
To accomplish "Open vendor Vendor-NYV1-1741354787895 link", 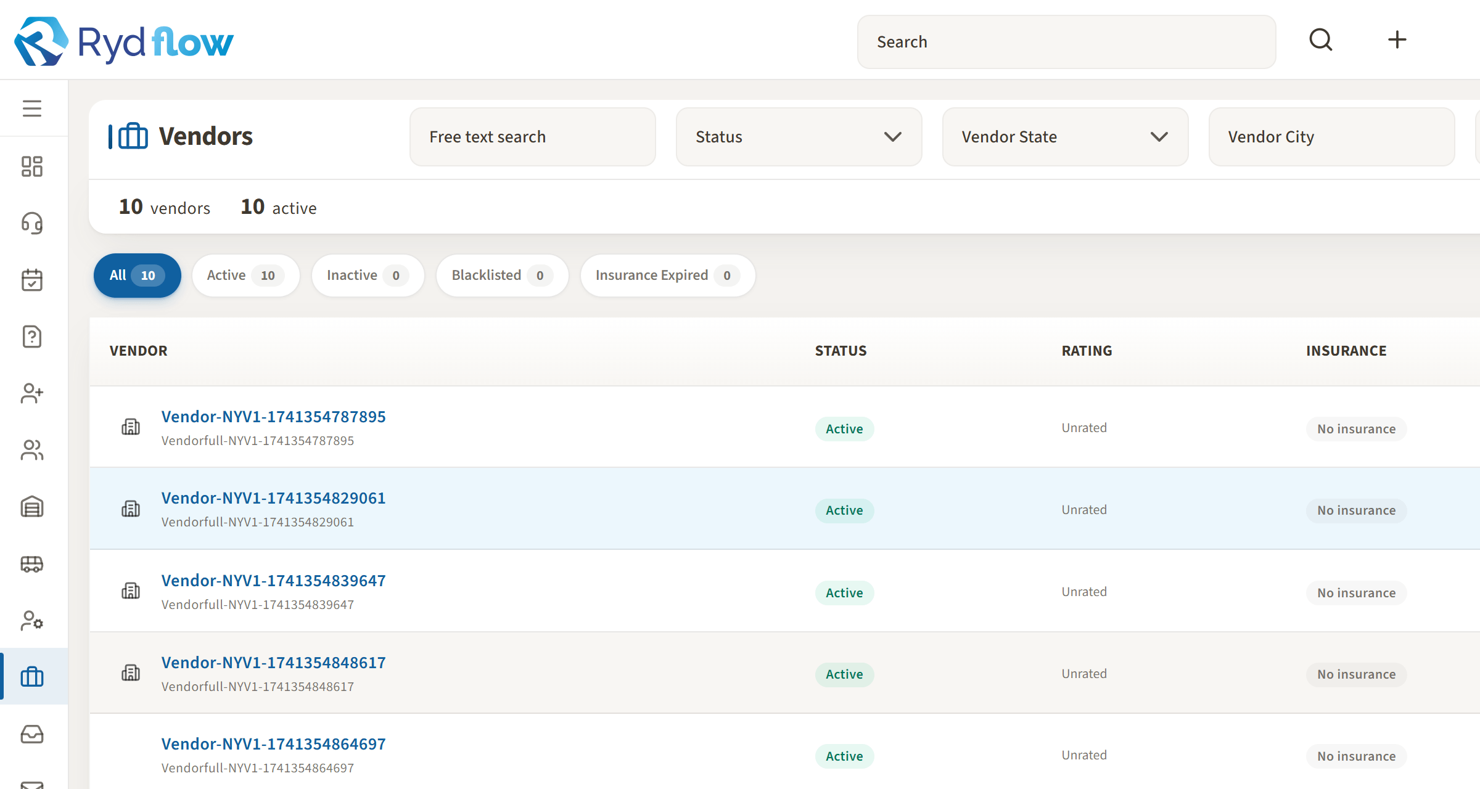I will 273,417.
